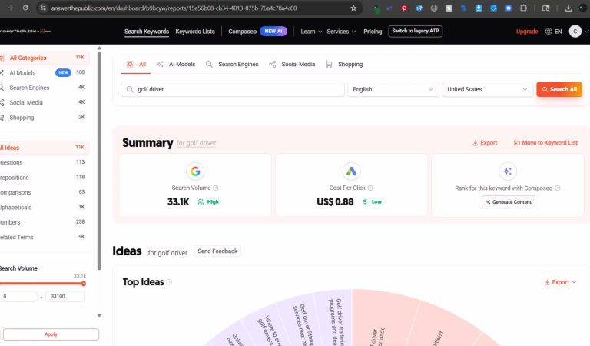Click the globe language icon

coord(549,32)
